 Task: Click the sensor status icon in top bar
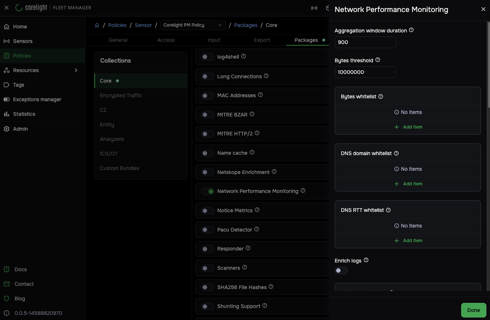pos(314,8)
